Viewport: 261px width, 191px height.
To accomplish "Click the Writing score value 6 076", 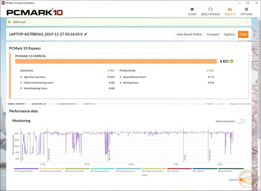I will click(211, 83).
